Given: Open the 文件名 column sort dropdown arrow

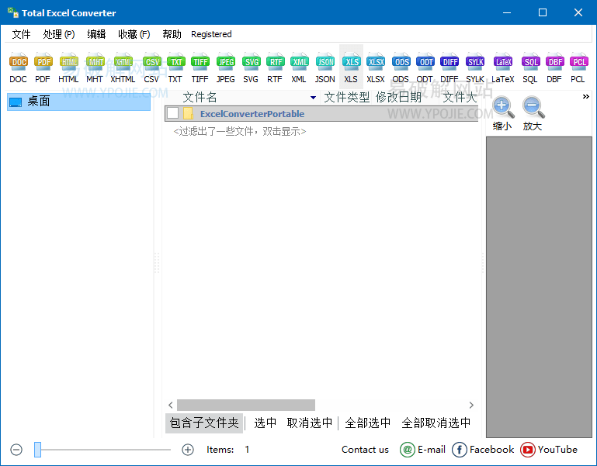Looking at the screenshot, I should pos(313,98).
